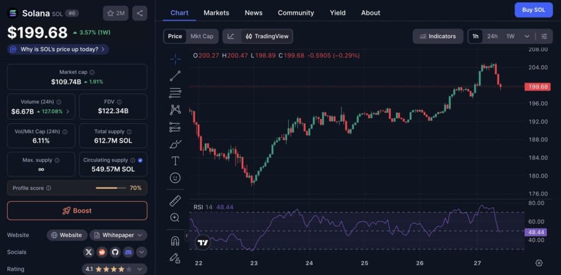
Task: Open chart settings gear icon
Action: tap(539, 263)
